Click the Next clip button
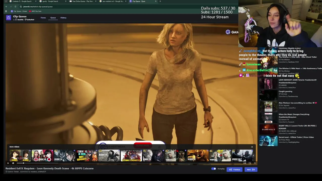 pyautogui.click(x=251, y=170)
